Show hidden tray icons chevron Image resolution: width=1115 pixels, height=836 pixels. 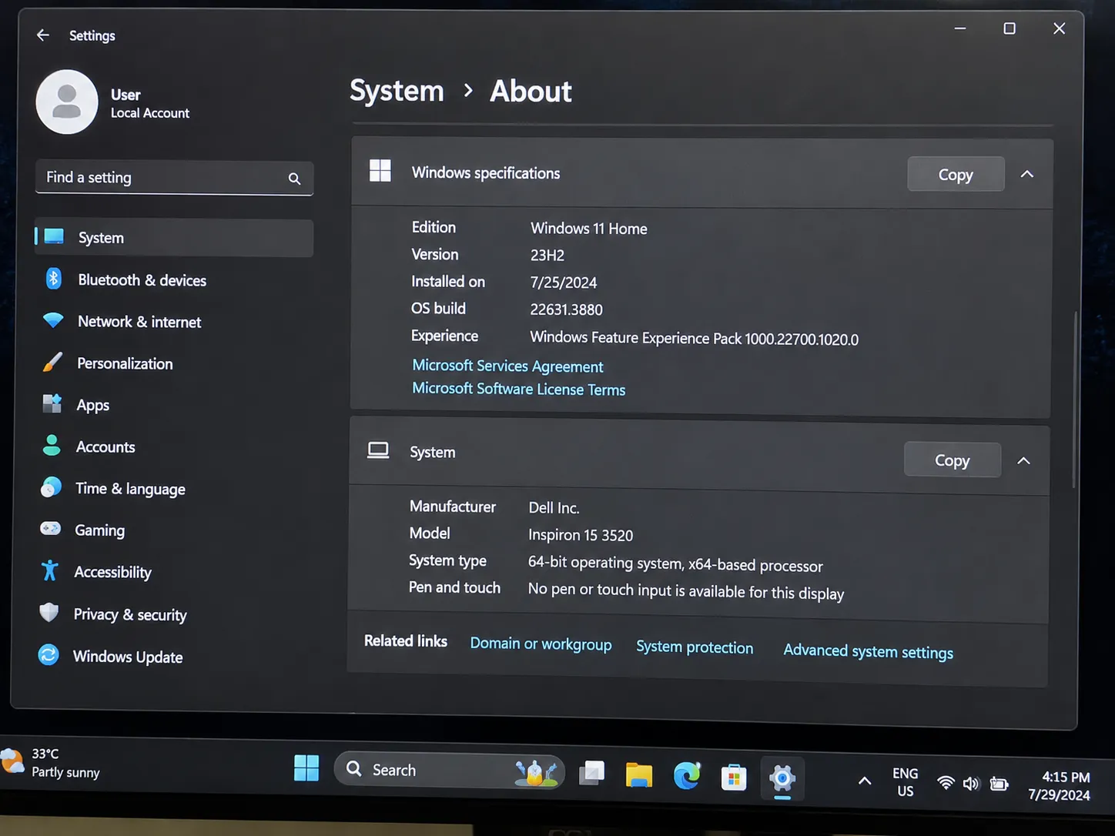click(x=865, y=781)
